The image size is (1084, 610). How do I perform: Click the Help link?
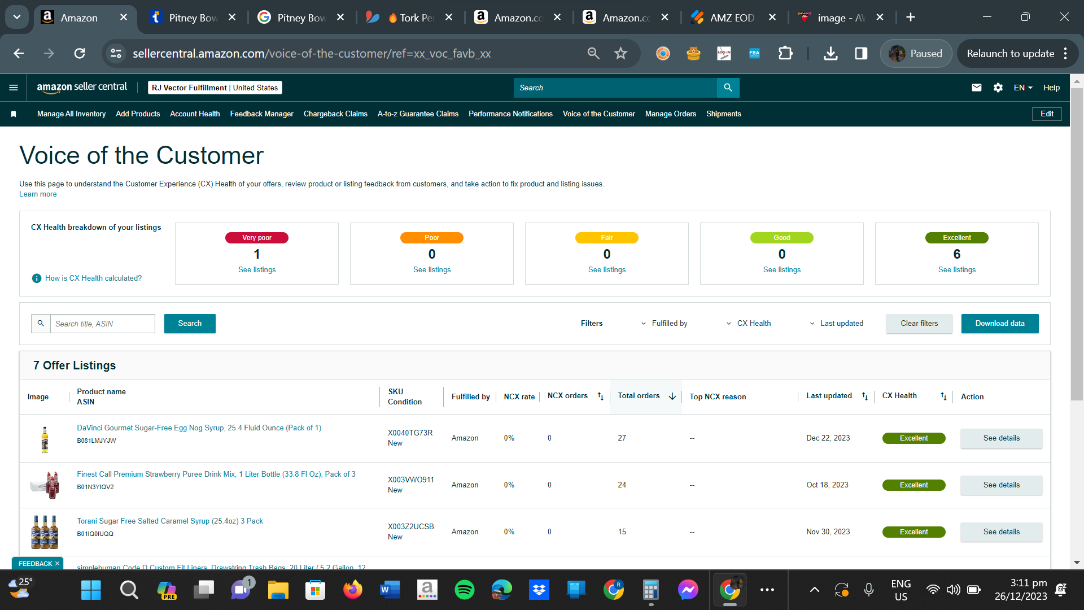(x=1051, y=88)
